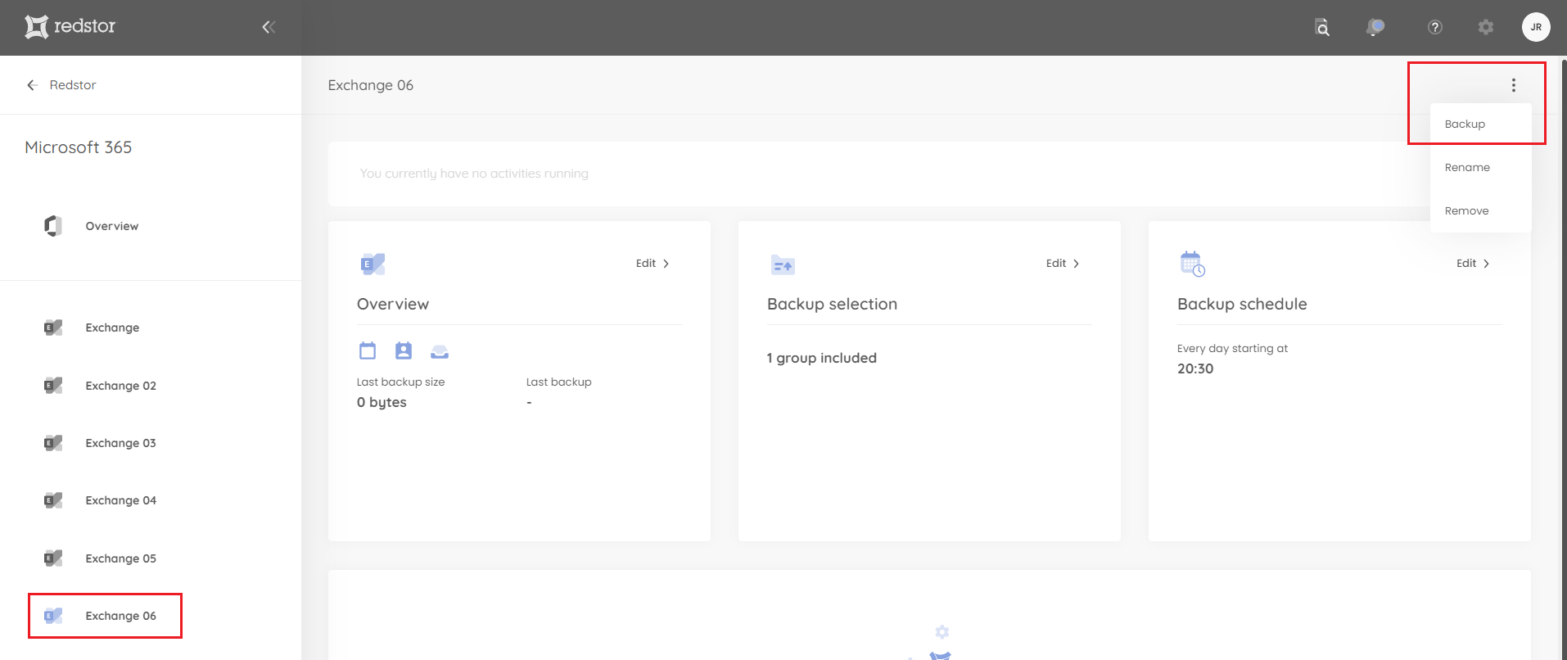Click the Redstor breadcrumb link
The height and width of the screenshot is (660, 1567).
tap(73, 85)
